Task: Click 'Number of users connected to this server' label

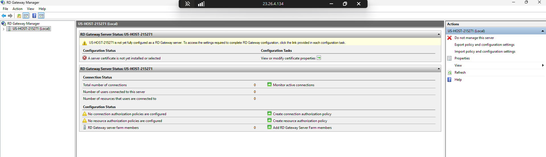Action: click(x=114, y=92)
